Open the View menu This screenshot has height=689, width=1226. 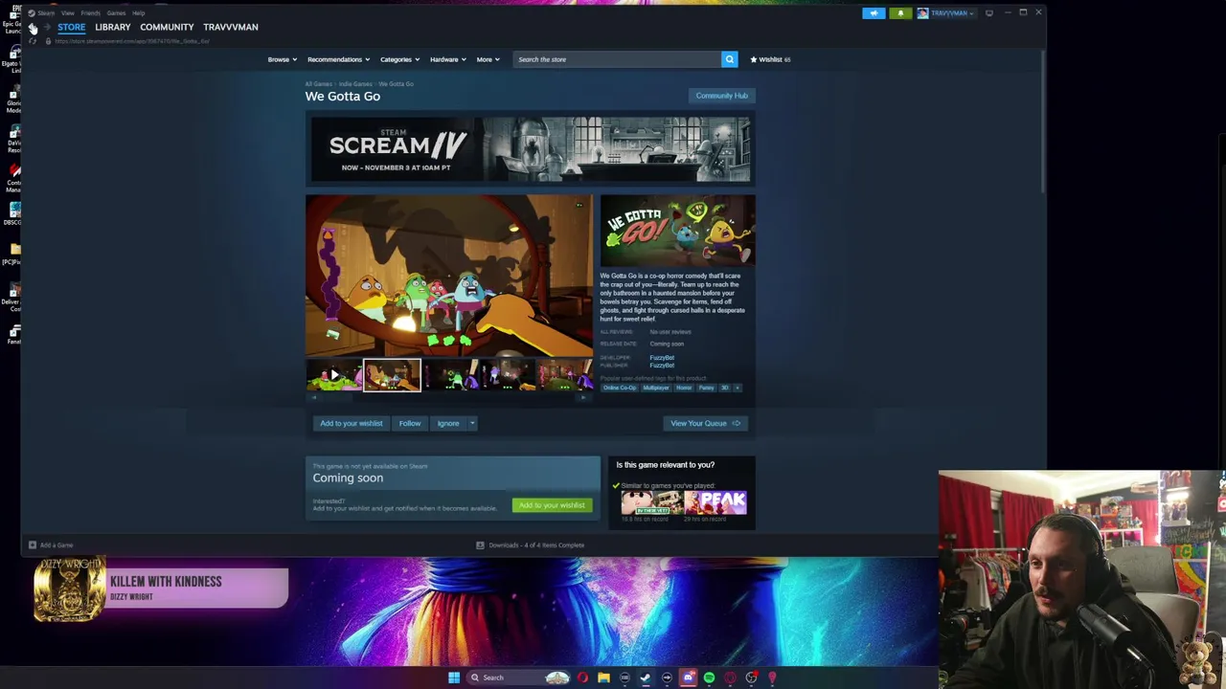(x=68, y=13)
